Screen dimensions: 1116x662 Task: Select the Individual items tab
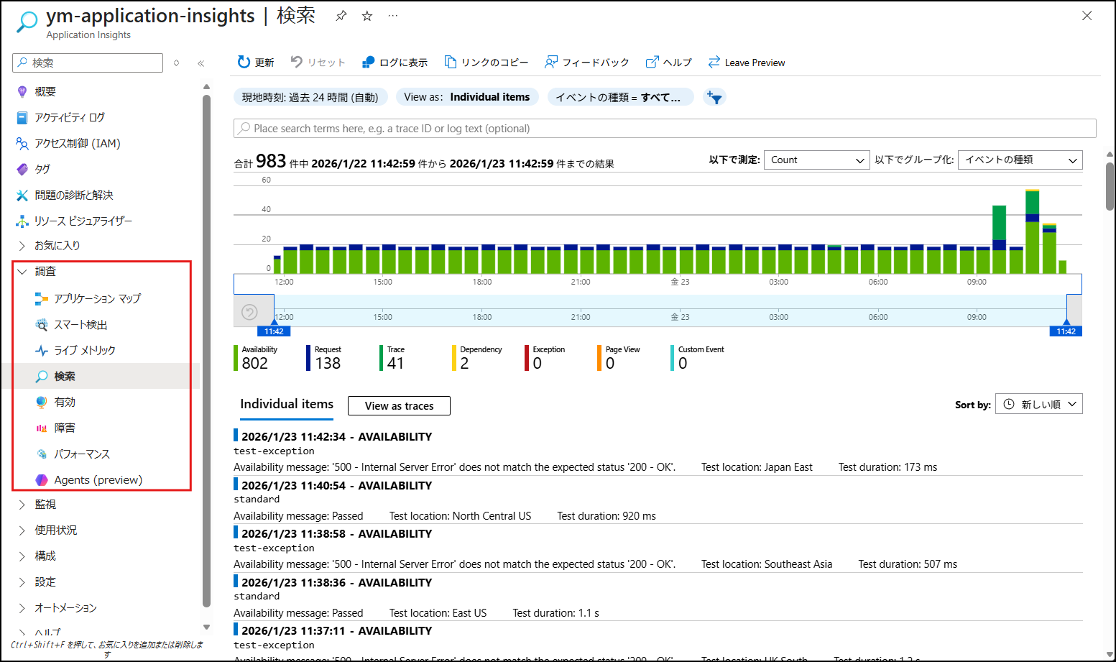click(x=287, y=404)
